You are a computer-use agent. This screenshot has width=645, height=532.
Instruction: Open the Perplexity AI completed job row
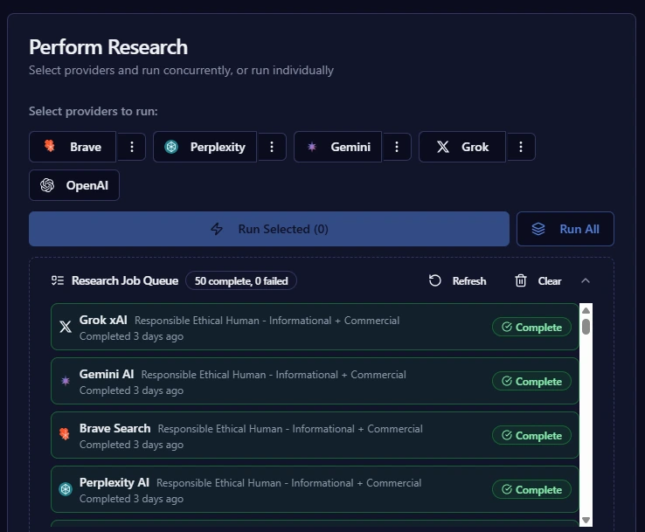(315, 489)
